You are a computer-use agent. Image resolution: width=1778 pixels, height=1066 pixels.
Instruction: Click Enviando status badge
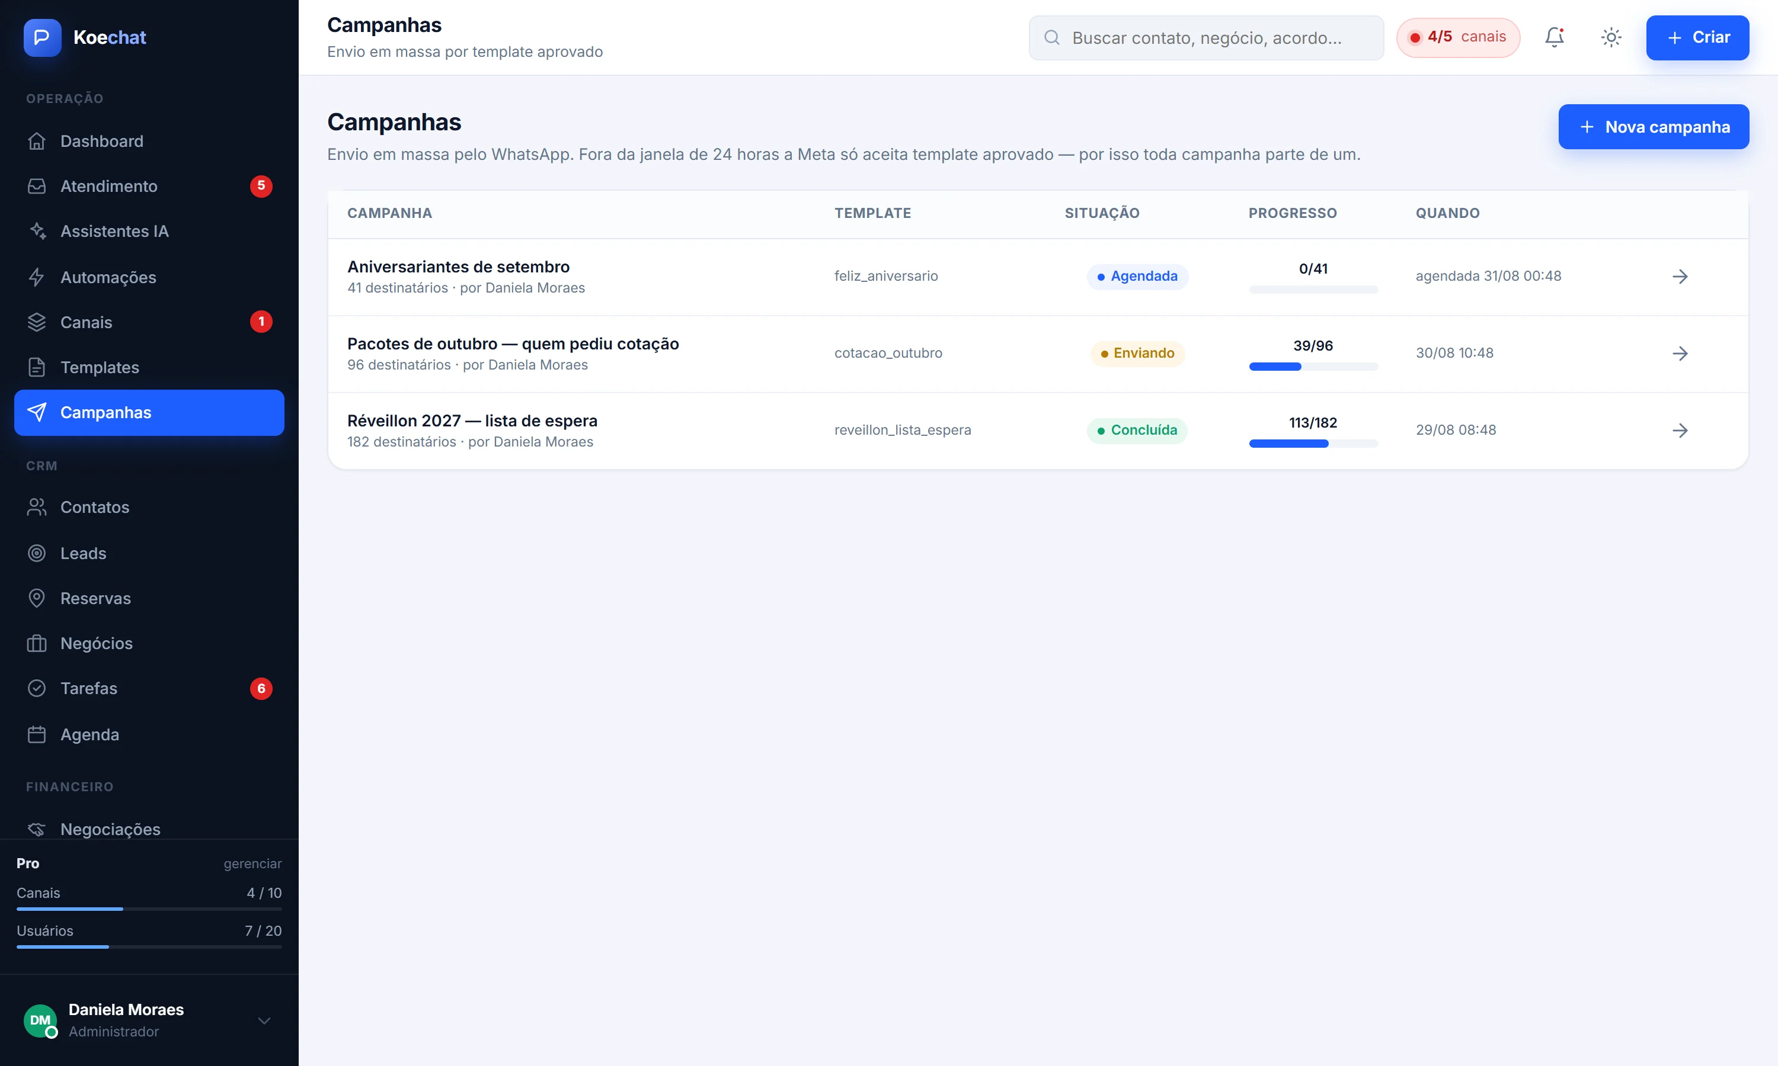(1137, 354)
